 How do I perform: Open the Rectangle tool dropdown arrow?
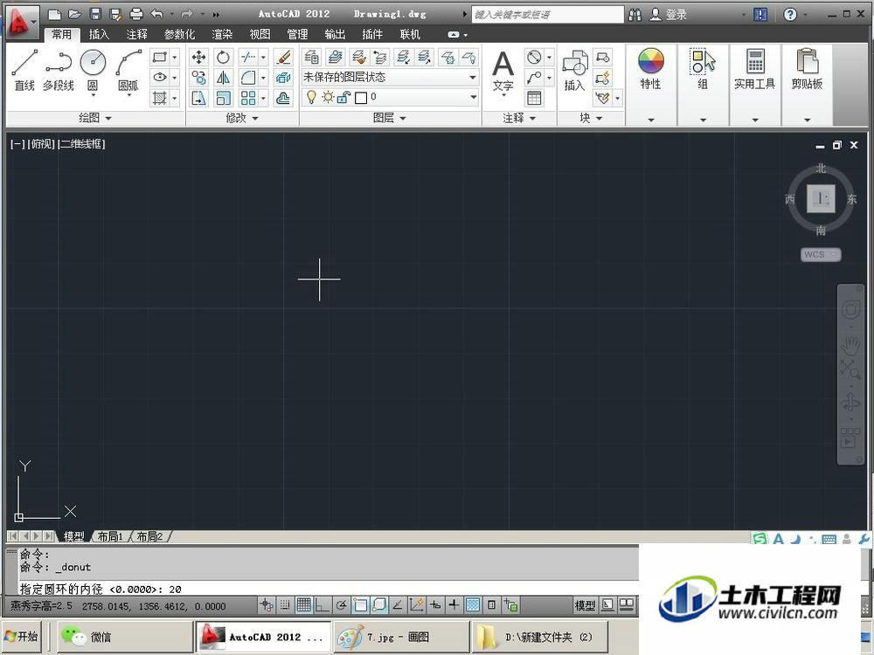(175, 58)
